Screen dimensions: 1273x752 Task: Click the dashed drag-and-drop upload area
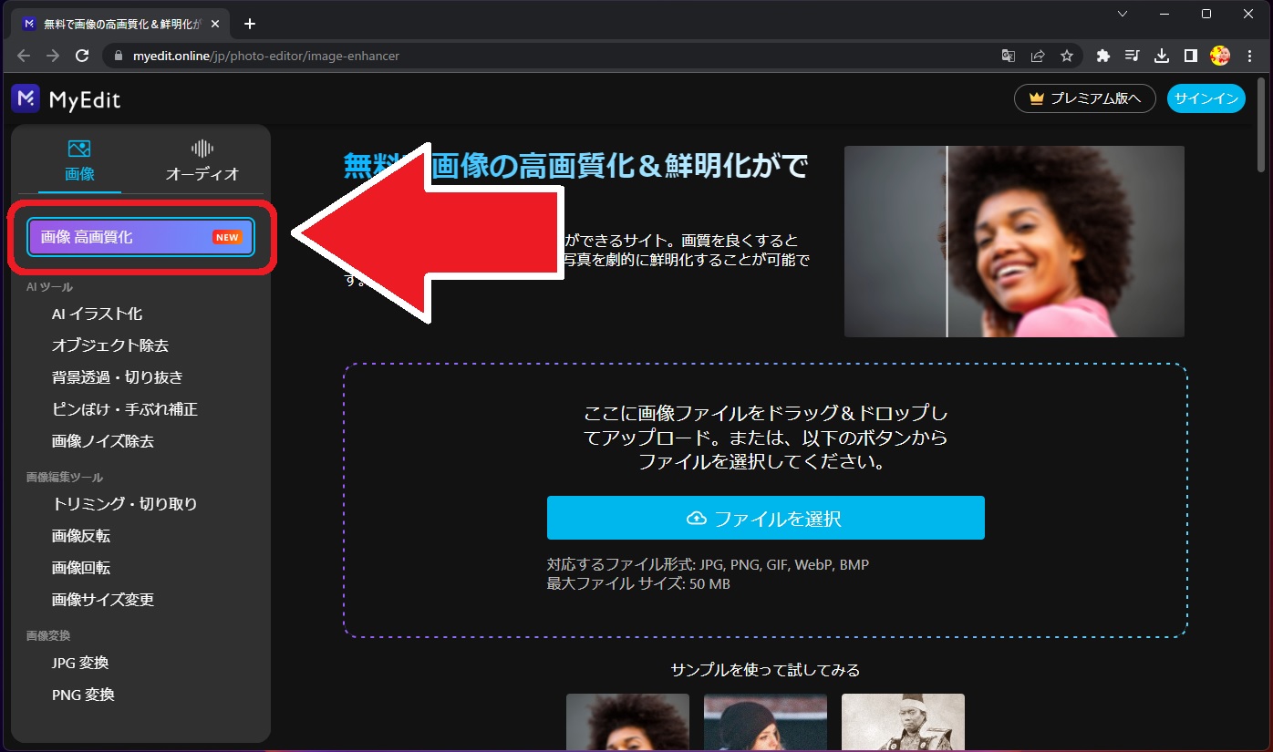(766, 500)
